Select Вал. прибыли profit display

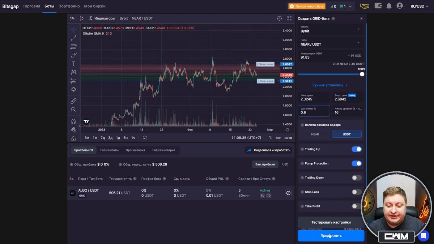tap(265, 164)
